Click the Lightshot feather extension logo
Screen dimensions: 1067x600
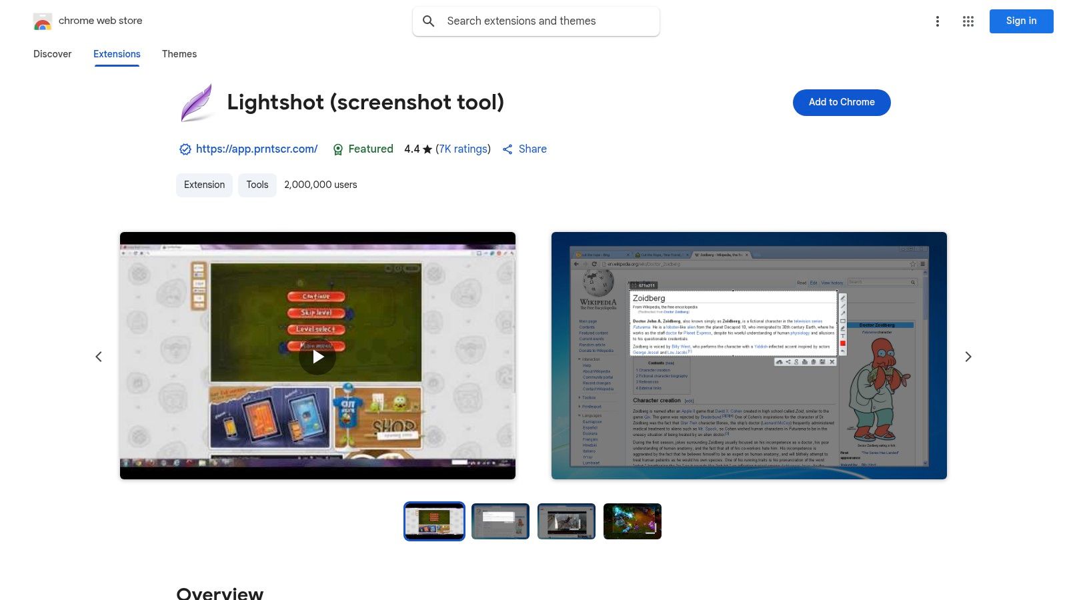197,103
